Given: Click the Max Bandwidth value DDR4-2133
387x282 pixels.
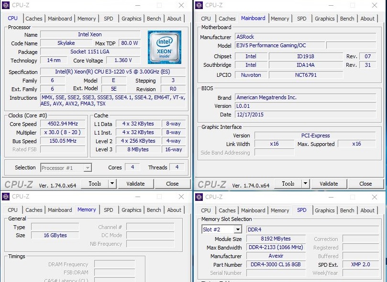Looking at the screenshot, I should [276, 247].
